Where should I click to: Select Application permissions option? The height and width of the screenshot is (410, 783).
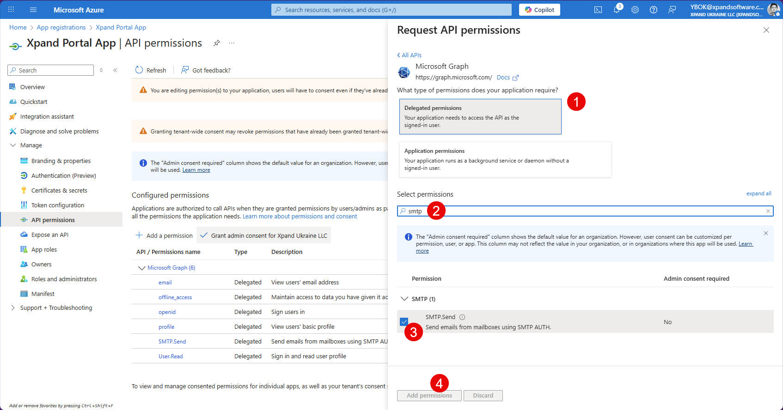coord(505,159)
